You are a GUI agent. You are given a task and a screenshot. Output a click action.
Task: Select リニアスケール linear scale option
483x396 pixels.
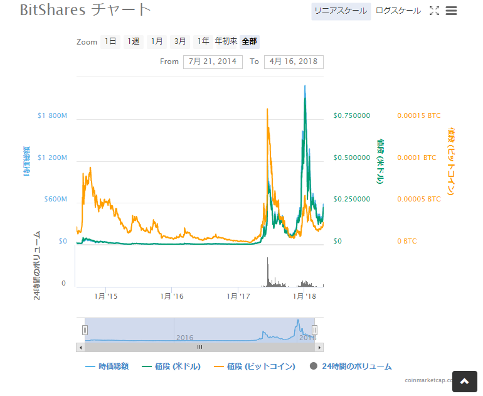click(x=341, y=11)
